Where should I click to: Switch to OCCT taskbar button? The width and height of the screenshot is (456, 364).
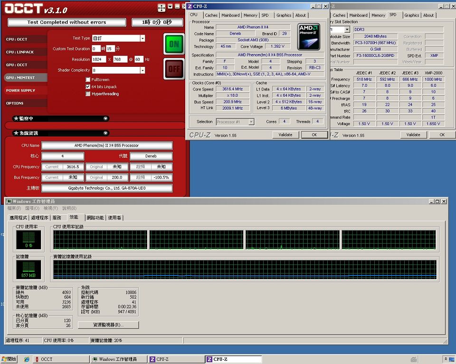pos(61,359)
